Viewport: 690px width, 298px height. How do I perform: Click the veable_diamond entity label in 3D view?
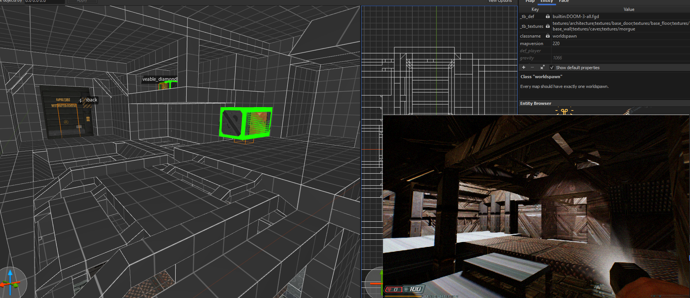[x=160, y=79]
